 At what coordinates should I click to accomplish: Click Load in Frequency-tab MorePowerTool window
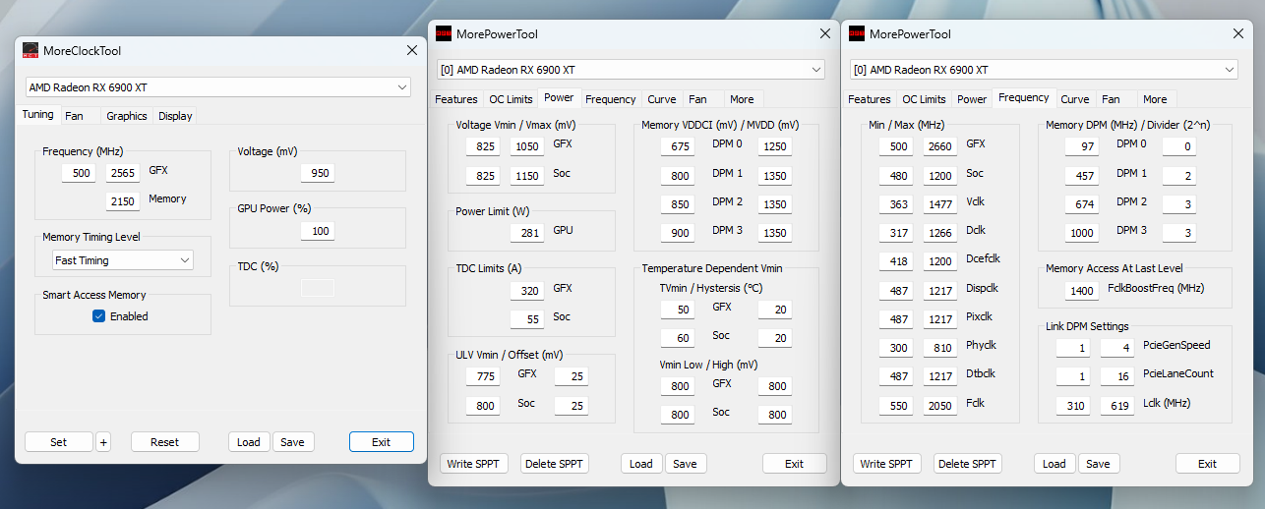pyautogui.click(x=1054, y=464)
